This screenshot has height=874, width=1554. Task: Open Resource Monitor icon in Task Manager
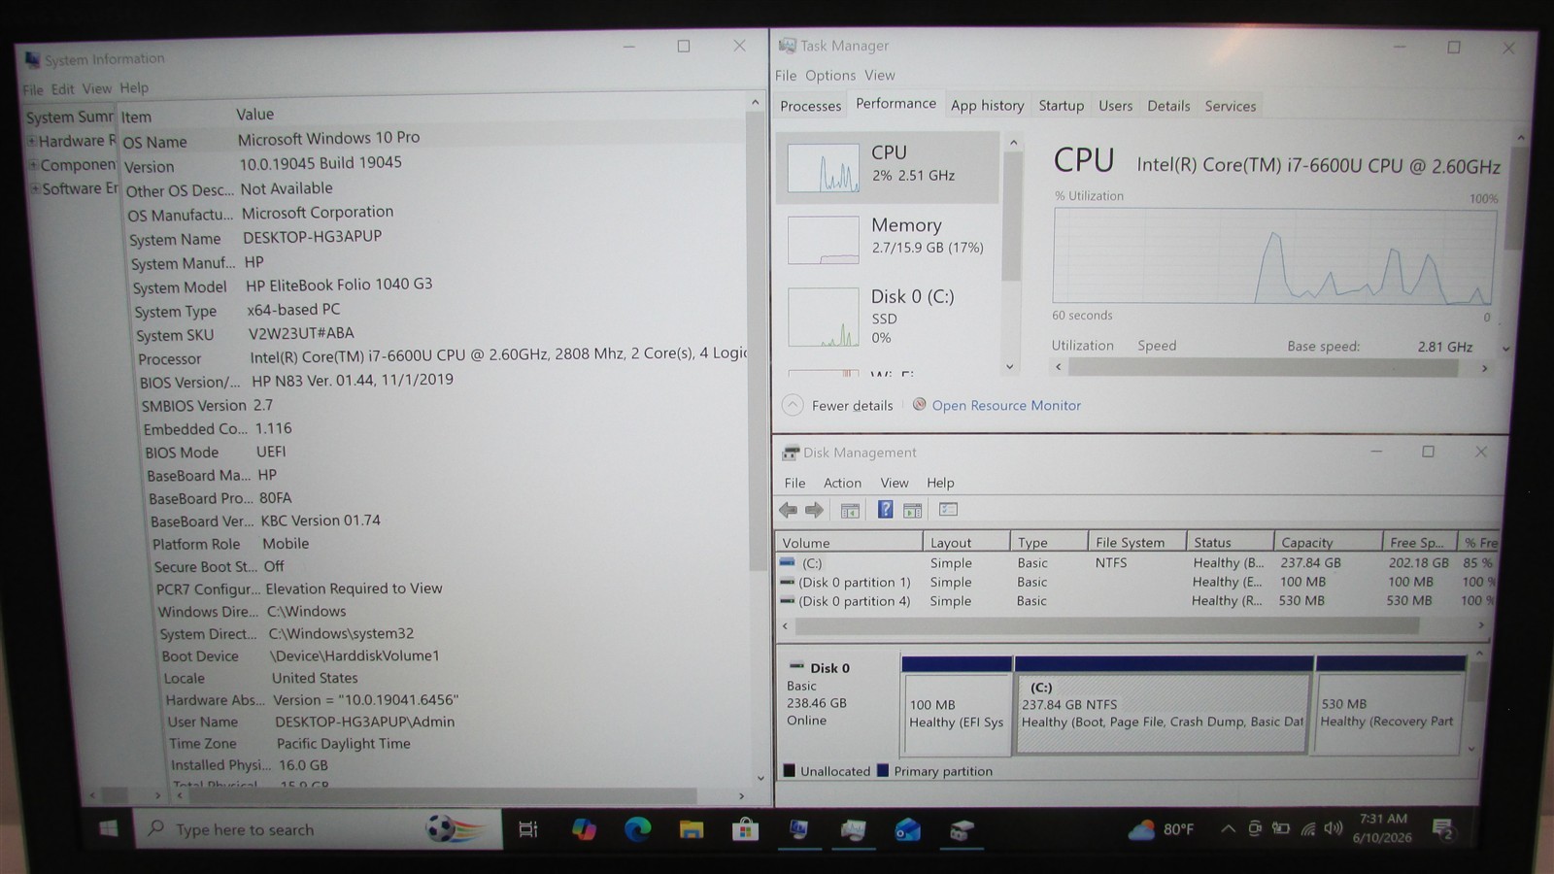919,404
